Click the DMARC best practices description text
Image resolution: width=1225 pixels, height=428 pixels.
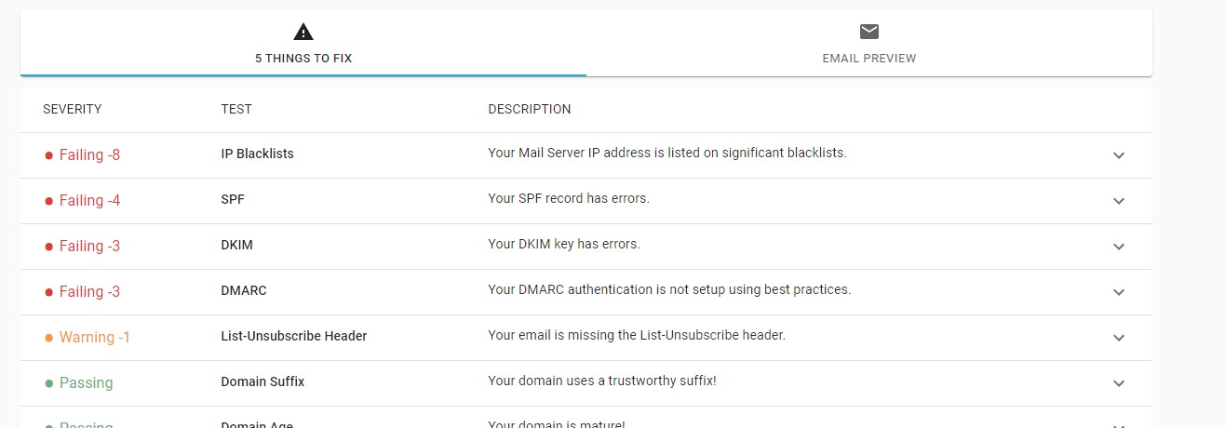669,289
